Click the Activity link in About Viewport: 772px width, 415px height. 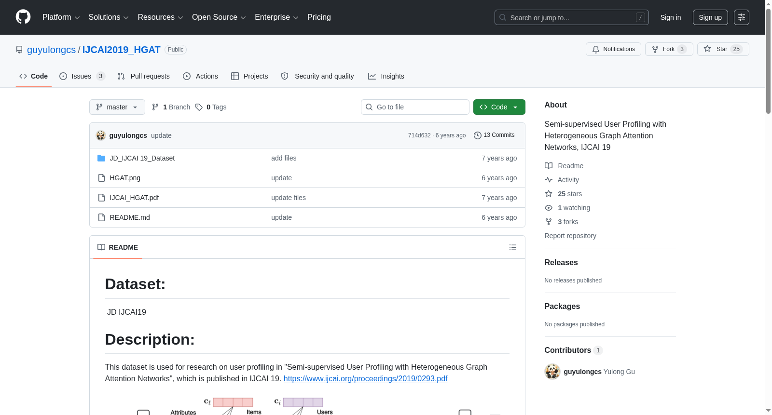[x=562, y=180]
